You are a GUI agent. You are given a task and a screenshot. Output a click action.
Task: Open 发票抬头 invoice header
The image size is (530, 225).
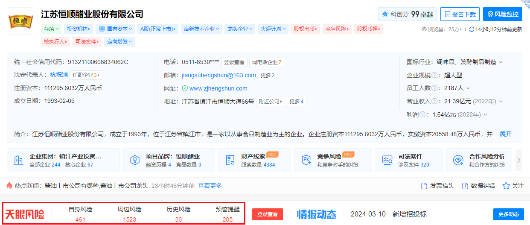(437, 186)
